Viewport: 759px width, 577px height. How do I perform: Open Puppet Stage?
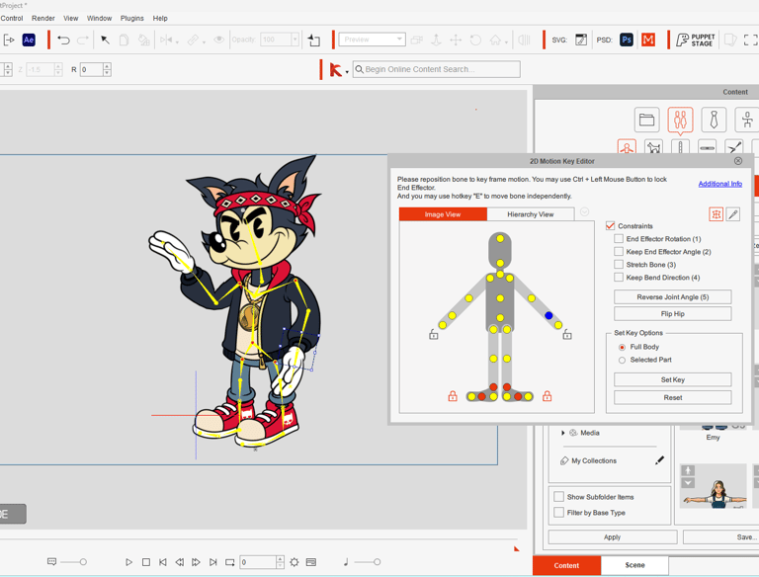pyautogui.click(x=695, y=40)
